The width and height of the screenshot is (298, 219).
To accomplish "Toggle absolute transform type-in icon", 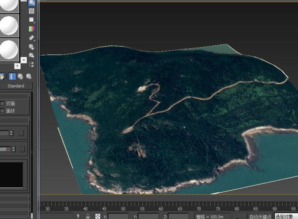I will pos(98,216).
